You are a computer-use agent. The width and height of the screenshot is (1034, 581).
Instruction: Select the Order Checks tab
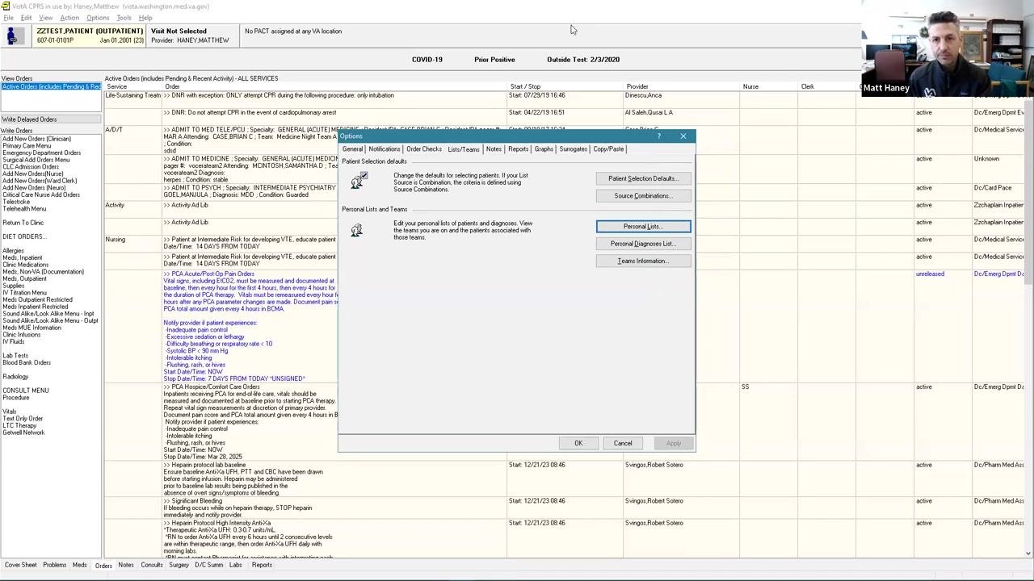[424, 149]
